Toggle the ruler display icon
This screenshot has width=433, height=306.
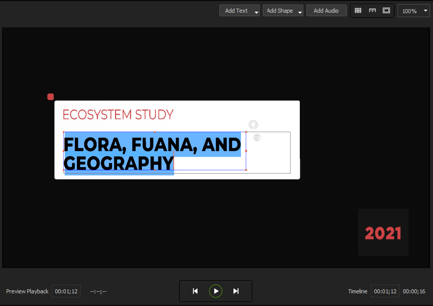point(372,11)
